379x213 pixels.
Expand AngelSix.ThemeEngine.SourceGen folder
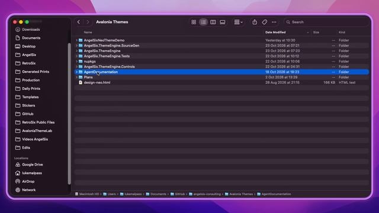[76, 46]
